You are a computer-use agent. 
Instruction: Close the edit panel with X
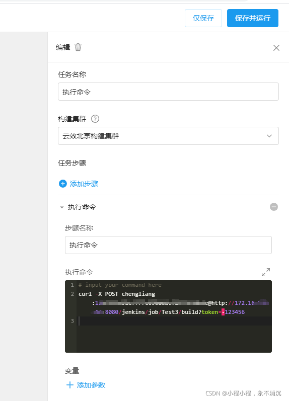276,48
